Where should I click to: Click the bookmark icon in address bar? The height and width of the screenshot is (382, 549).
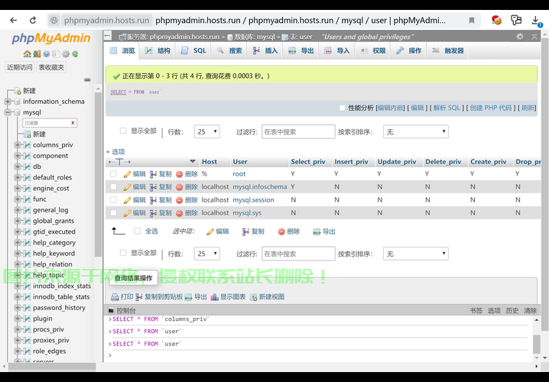(x=472, y=21)
